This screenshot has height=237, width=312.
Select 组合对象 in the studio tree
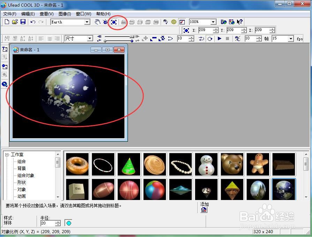pyautogui.click(x=26, y=176)
